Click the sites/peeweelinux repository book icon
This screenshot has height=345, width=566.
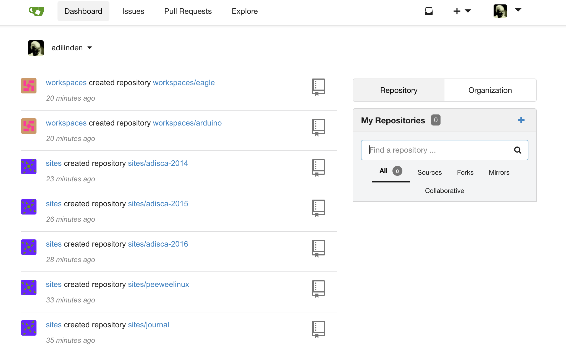tap(318, 289)
